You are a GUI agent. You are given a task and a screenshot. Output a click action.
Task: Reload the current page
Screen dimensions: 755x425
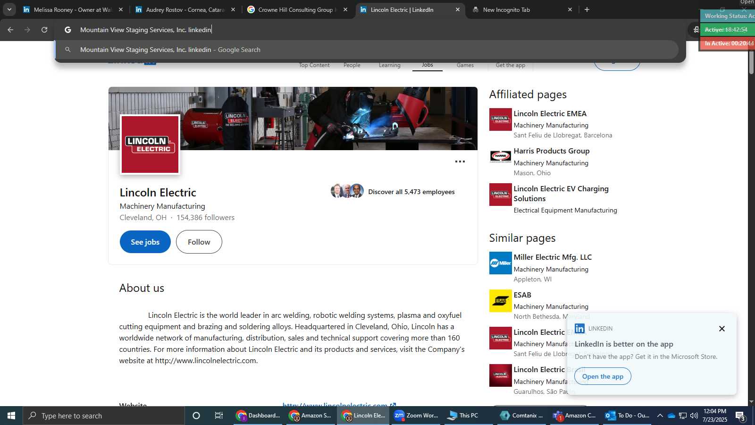(44, 30)
